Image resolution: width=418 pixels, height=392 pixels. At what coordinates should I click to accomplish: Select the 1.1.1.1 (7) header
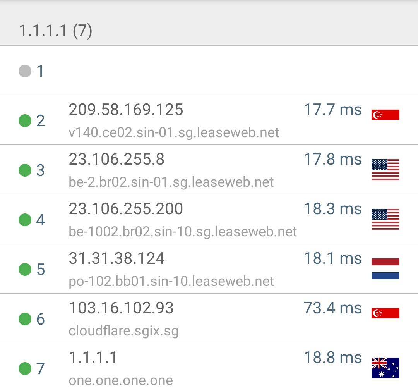(55, 31)
